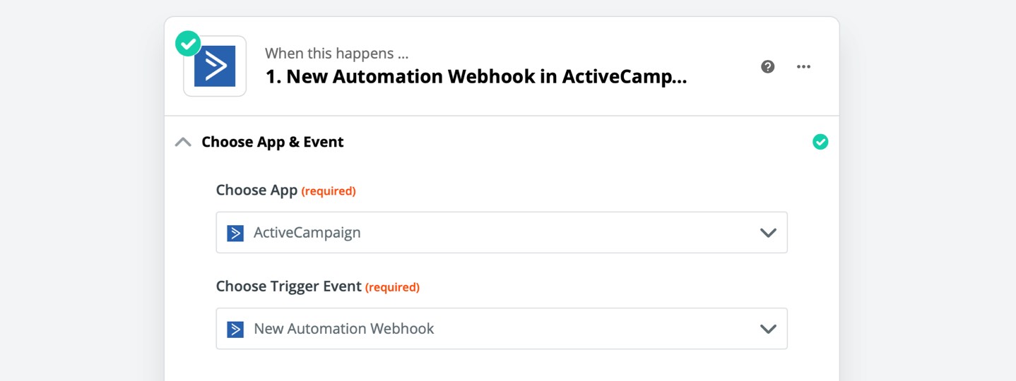Click the step title New Automation Webhook
This screenshot has height=381, width=1016.
[x=475, y=76]
